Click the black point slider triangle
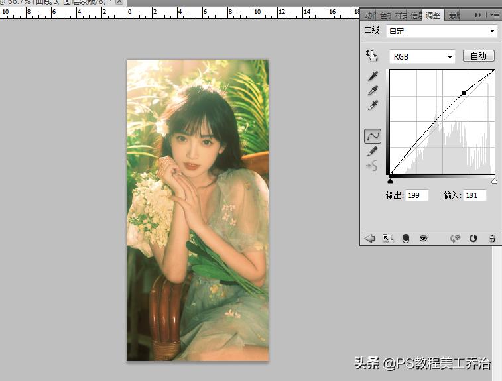 tap(390, 181)
